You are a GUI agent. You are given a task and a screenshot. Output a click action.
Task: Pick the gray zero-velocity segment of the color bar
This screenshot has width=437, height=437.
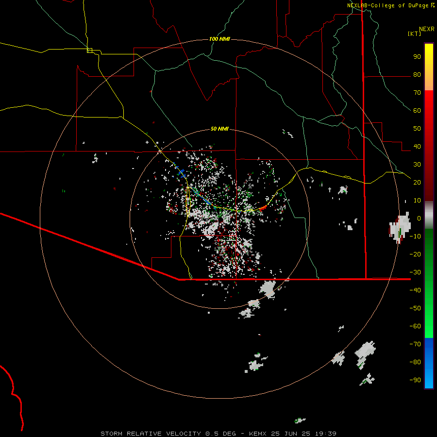[x=429, y=215]
